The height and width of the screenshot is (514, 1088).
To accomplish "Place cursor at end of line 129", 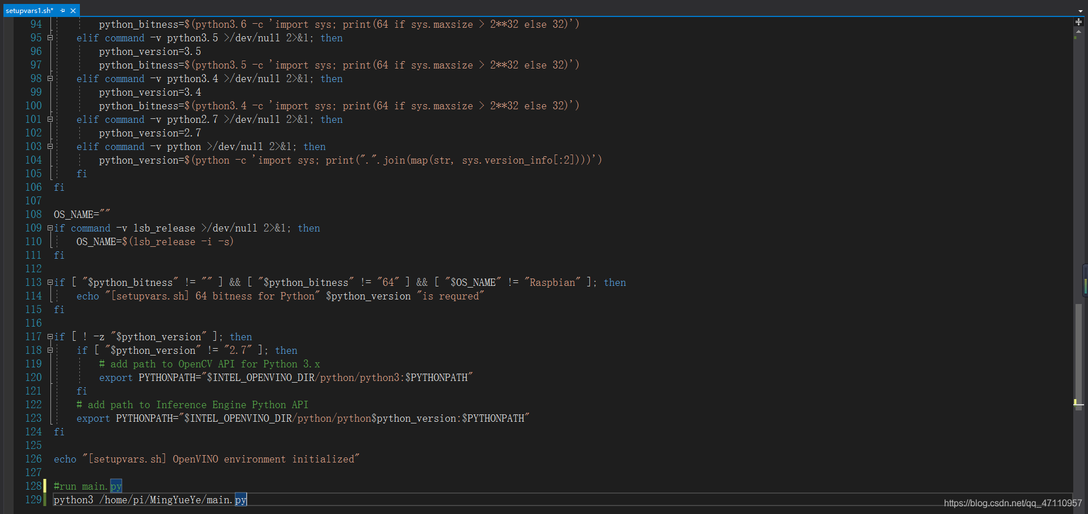I will (x=248, y=500).
